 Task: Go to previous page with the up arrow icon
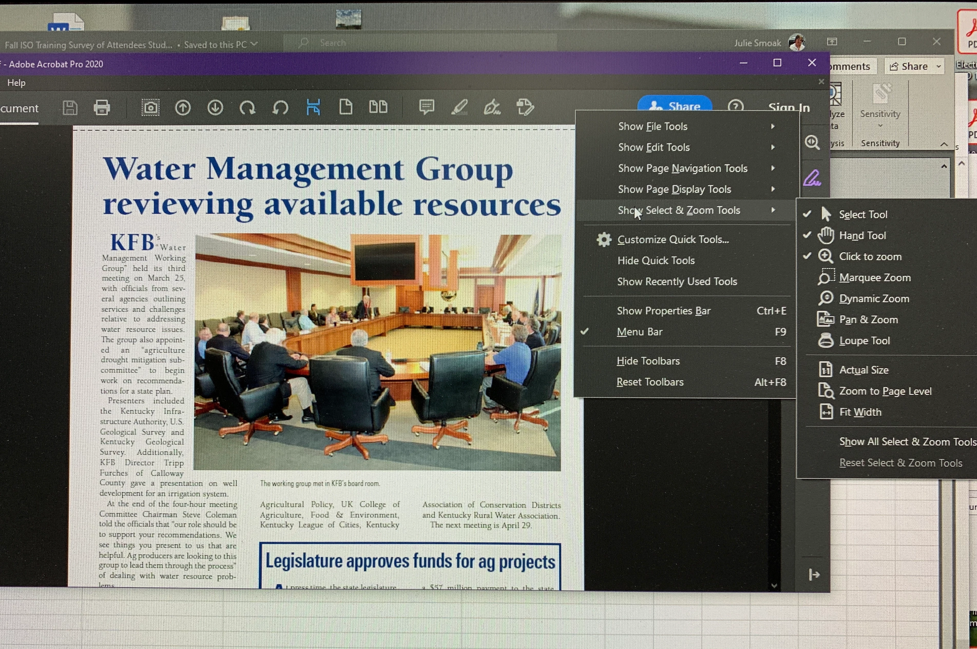[183, 108]
